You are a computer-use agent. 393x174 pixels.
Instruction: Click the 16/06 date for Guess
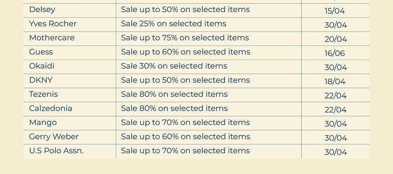click(336, 53)
